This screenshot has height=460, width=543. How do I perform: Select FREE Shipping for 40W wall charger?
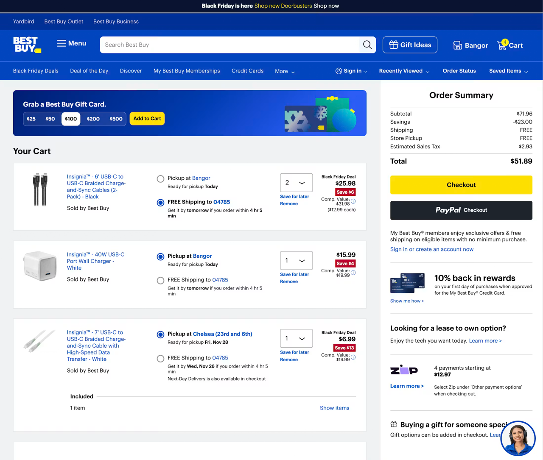pyautogui.click(x=160, y=281)
